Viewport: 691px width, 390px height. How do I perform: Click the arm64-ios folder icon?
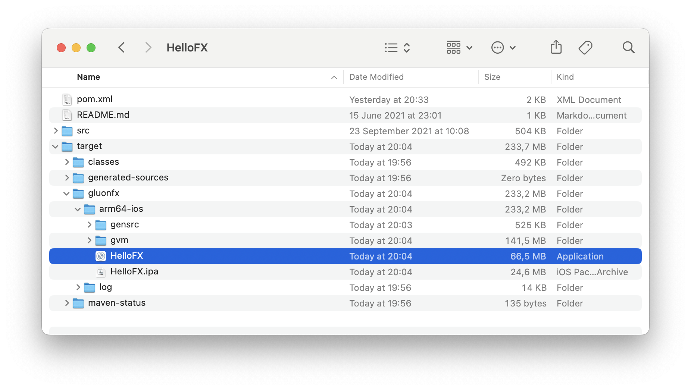(90, 209)
